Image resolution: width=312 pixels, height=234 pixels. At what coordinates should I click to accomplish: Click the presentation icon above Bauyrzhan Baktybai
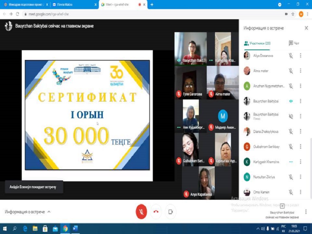(282, 206)
